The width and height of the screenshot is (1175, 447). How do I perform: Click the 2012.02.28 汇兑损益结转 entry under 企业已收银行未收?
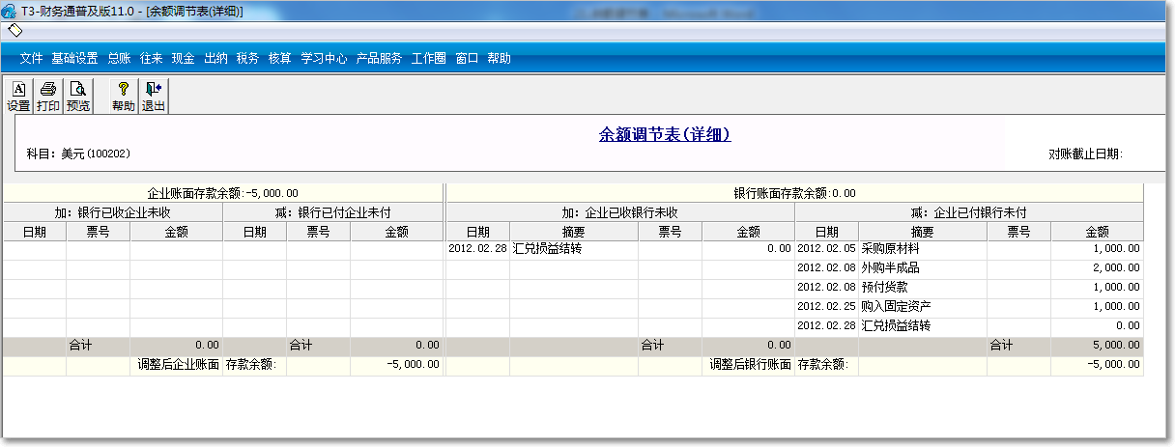tap(547, 249)
